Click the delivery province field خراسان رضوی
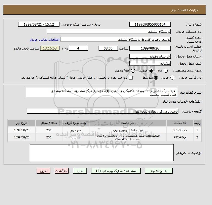The width and height of the screenshot is (212, 205). point(150,56)
